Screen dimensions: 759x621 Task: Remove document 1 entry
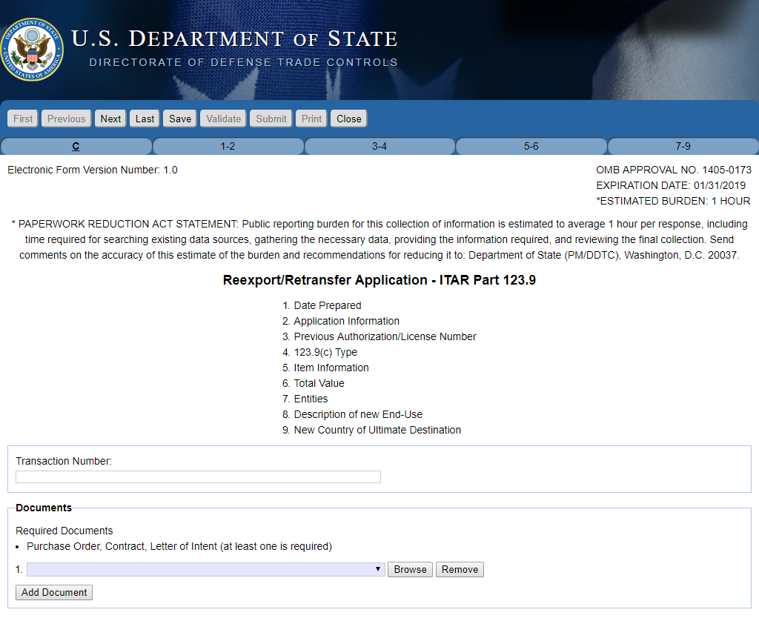coord(460,569)
